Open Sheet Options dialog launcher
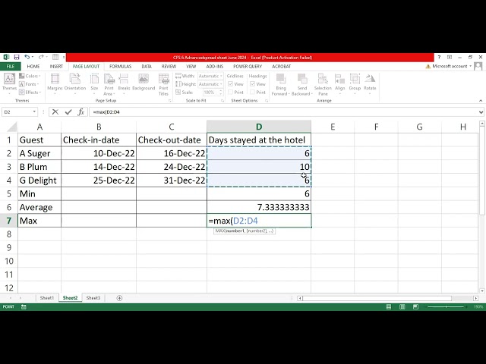 coord(267,101)
